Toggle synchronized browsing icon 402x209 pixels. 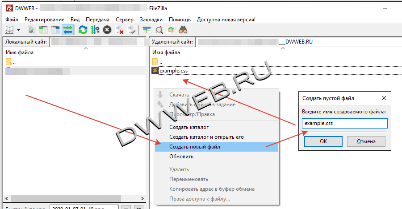click(x=171, y=30)
